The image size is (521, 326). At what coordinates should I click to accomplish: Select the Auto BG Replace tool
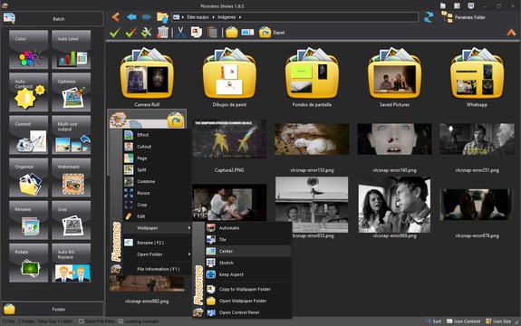(71, 263)
